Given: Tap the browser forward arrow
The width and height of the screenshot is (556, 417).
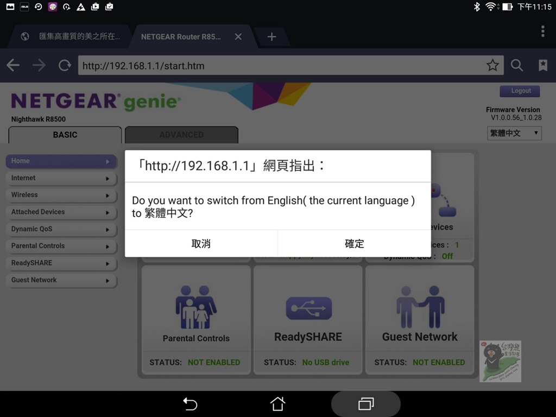Looking at the screenshot, I should point(39,65).
